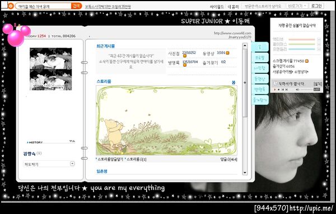Click the orange Cyworld logo icon

tap(11, 6)
